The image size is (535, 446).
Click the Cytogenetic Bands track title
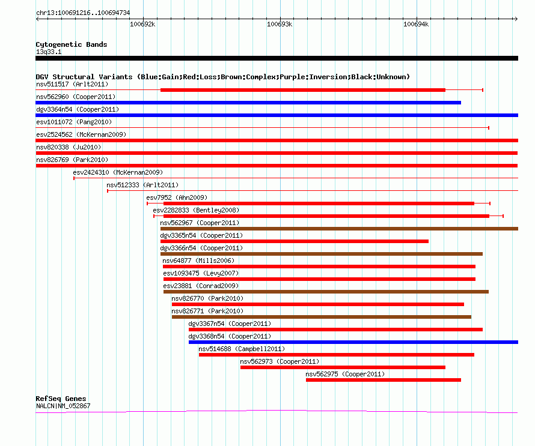tap(72, 44)
